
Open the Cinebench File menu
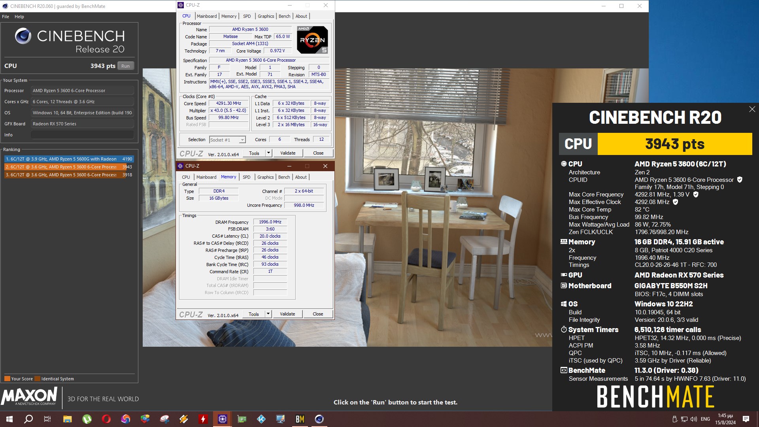click(6, 17)
